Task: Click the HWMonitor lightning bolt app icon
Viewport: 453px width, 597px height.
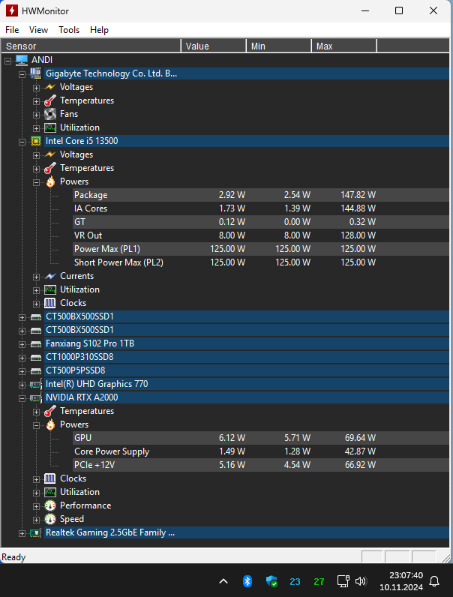Action: click(x=11, y=10)
